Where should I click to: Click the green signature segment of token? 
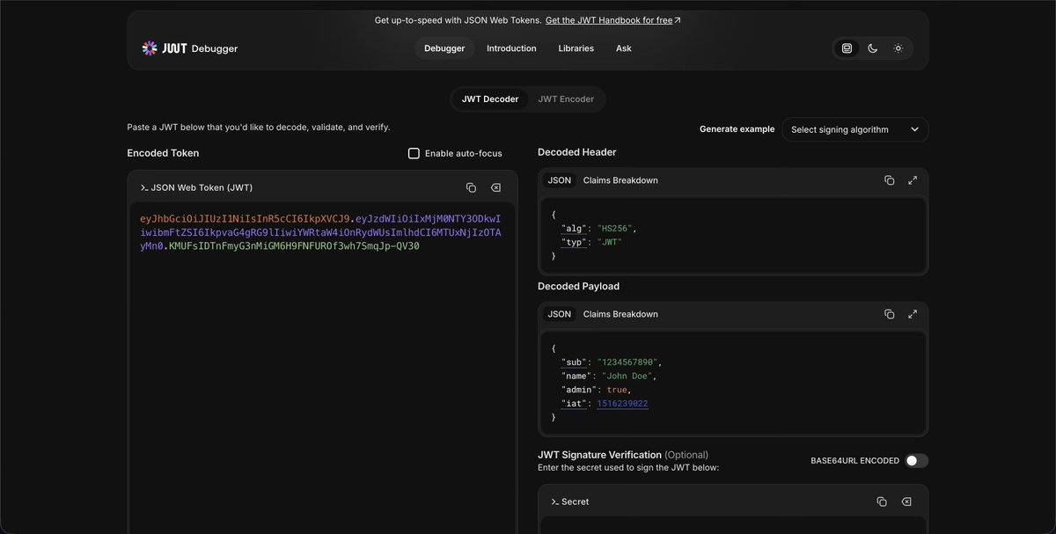(294, 246)
